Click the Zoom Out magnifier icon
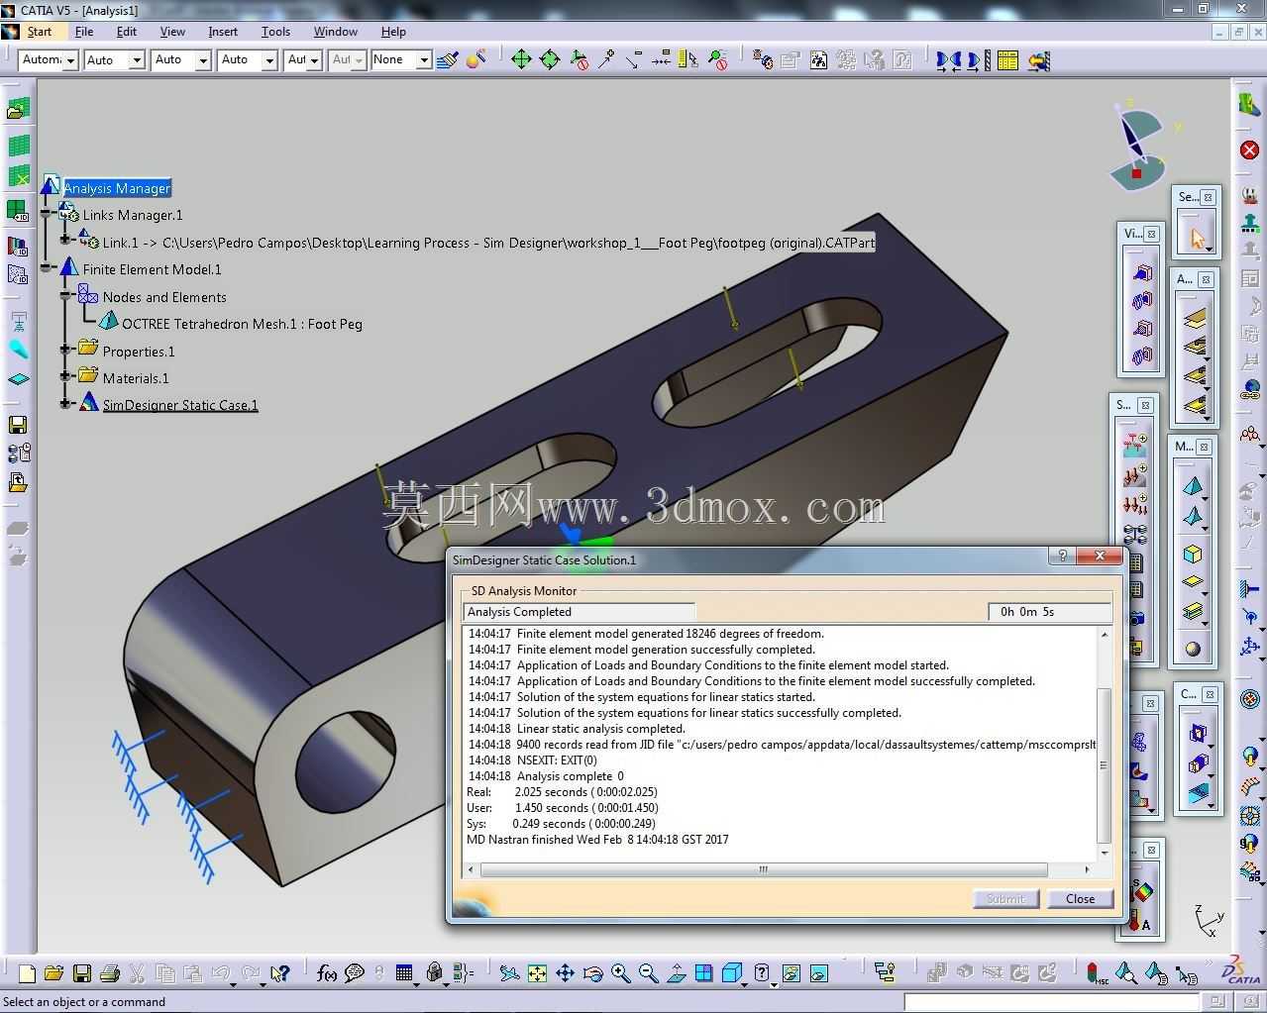Image resolution: width=1267 pixels, height=1013 pixels. pos(648,973)
